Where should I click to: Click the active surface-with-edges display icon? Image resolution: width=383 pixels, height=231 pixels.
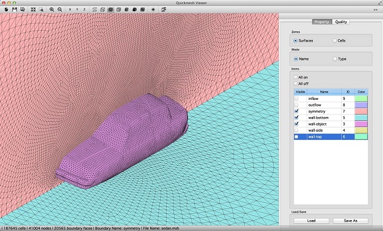111,9
